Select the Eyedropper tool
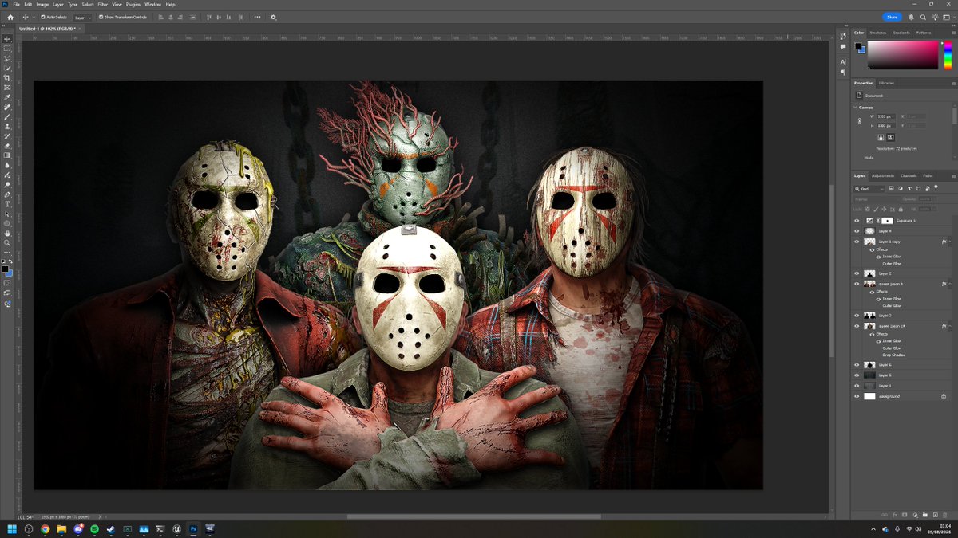This screenshot has height=538, width=958. 7,97
